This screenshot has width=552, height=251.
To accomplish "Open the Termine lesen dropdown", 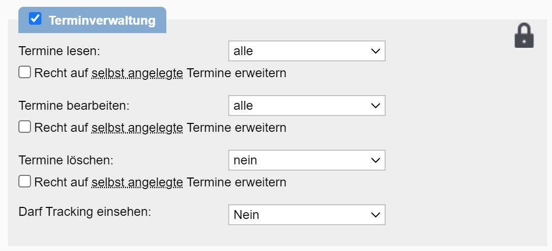I will [306, 51].
